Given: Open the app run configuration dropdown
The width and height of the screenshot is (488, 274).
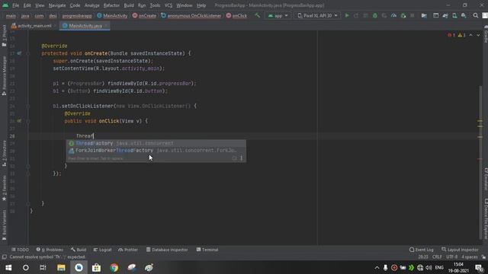Looking at the screenshot, I should [278, 15].
